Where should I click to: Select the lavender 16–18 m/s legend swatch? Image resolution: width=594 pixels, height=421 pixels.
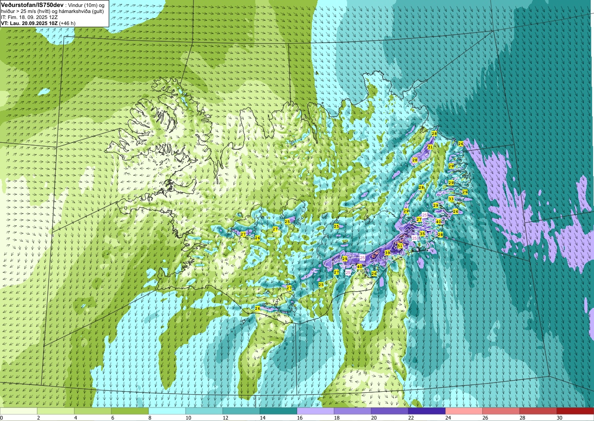pos(316,411)
